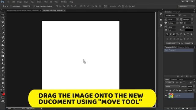Open the Image menu
Screen dimensions: 196x110
pyautogui.click(x=19, y=2)
